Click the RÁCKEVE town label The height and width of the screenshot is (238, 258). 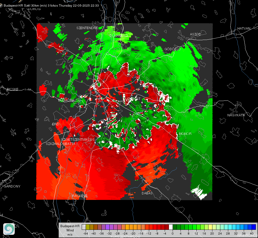80,196
